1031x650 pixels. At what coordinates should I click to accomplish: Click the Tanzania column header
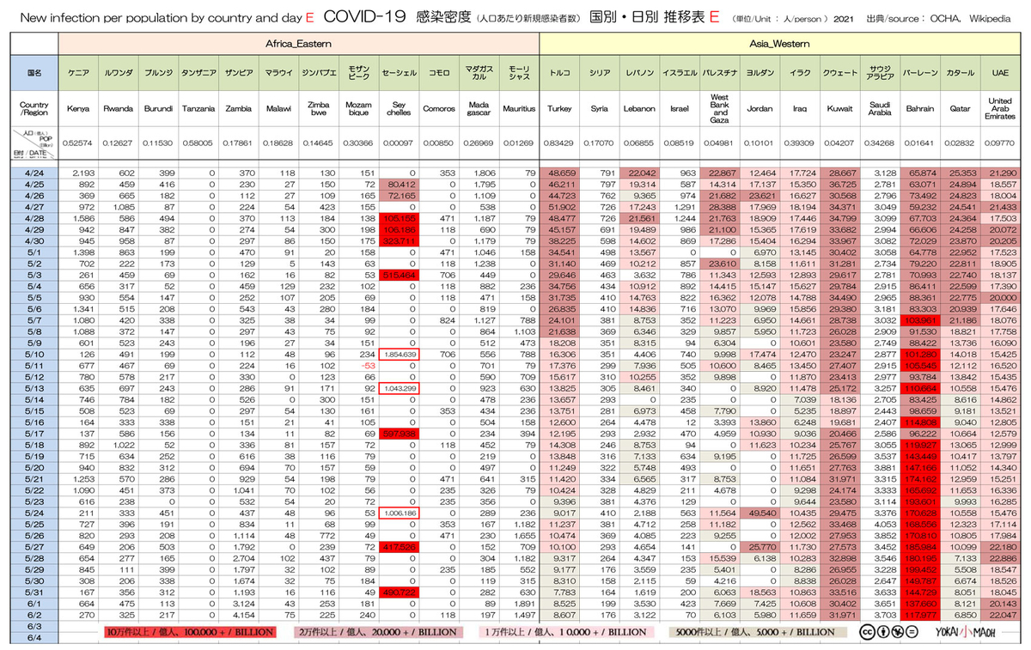pyautogui.click(x=198, y=109)
